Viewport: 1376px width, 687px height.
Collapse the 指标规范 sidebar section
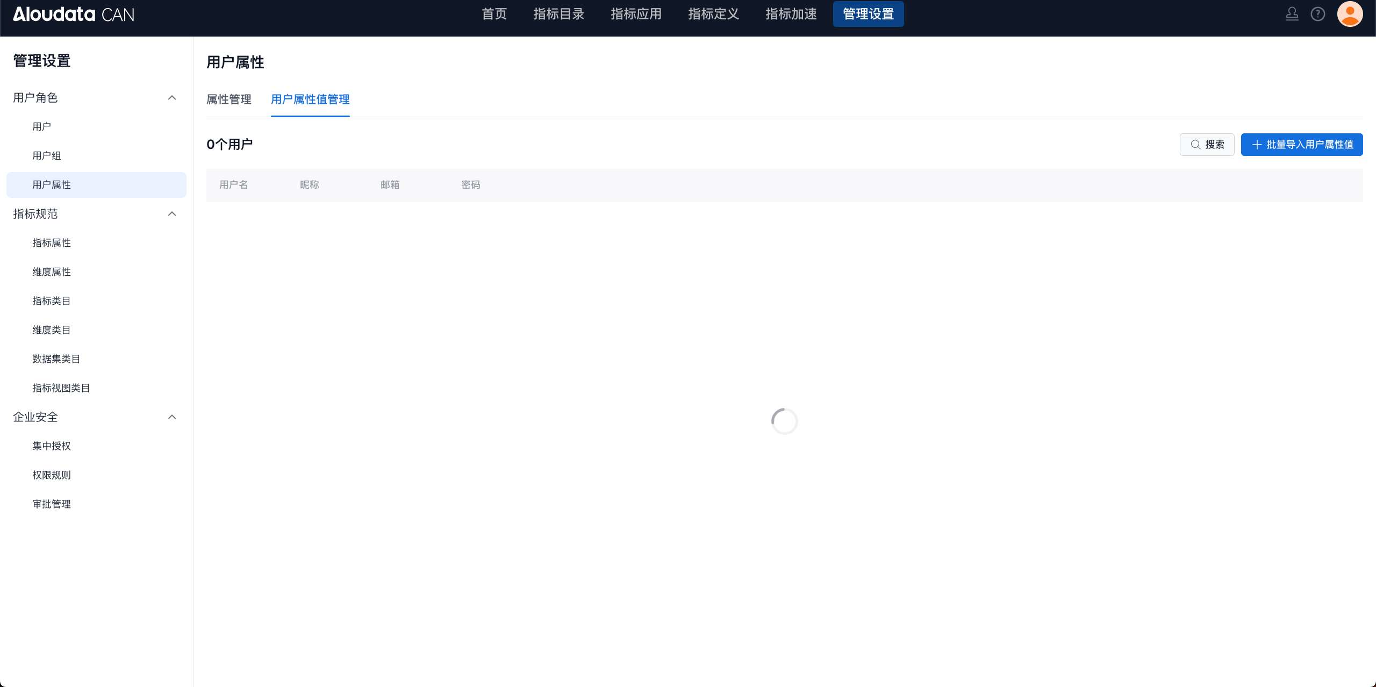click(172, 214)
